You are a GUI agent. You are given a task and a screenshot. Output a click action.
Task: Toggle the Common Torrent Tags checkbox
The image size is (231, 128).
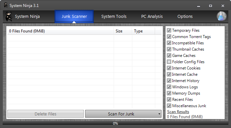point(169,37)
